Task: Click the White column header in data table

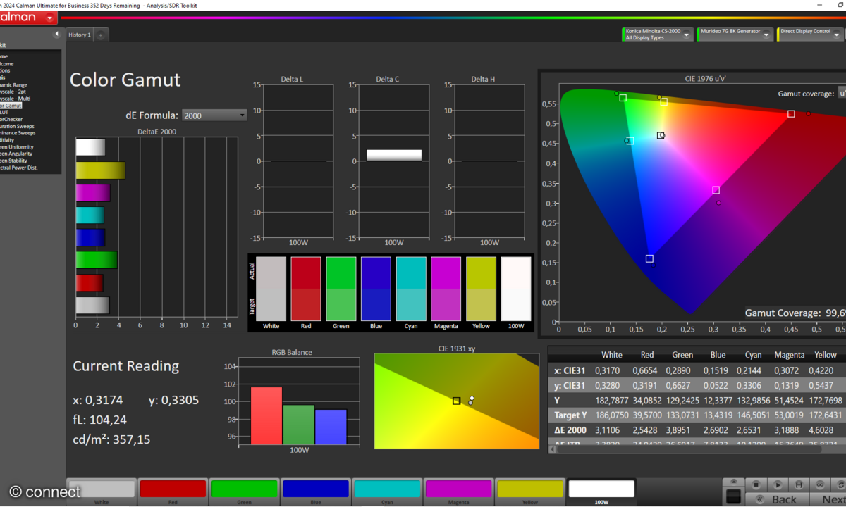Action: pyautogui.click(x=611, y=355)
